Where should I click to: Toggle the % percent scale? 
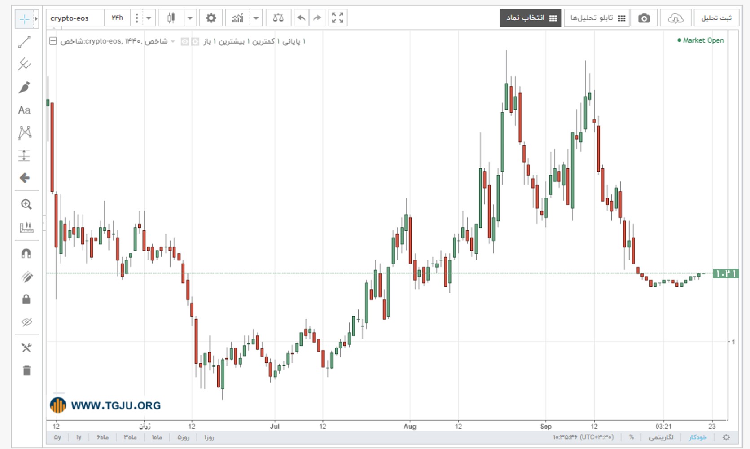[632, 437]
